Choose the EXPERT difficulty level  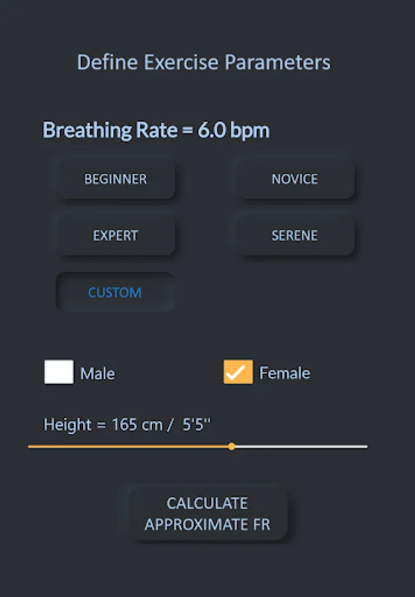coord(115,235)
